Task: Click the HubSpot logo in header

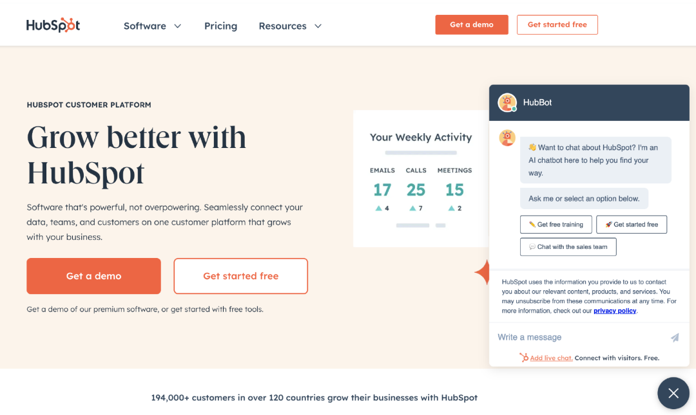Action: 53,25
